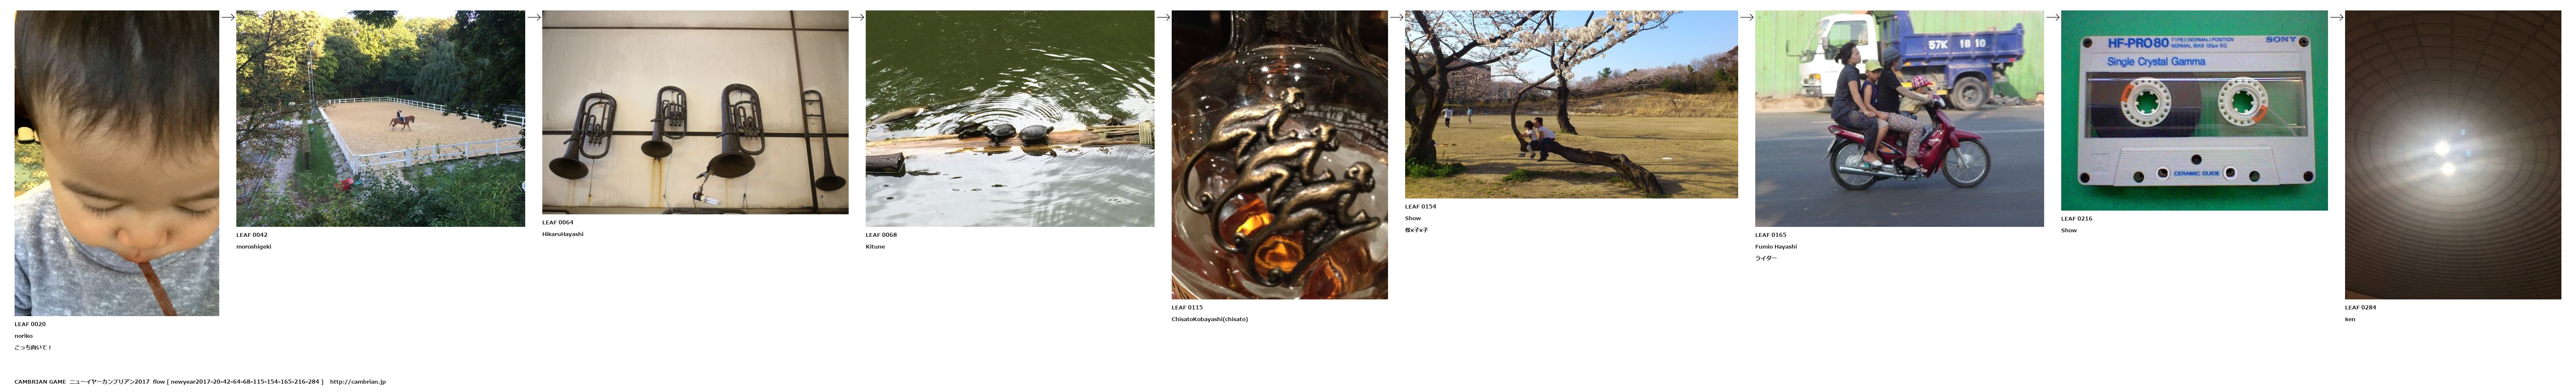Viewport: 2576px width, 392px height.
Task: Click the arrow before the cherry blossom photo
Action: pyautogui.click(x=1396, y=17)
